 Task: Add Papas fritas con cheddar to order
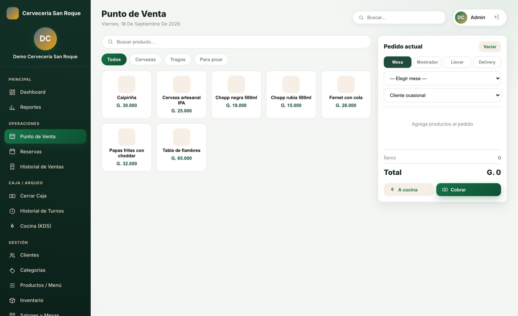tap(127, 147)
